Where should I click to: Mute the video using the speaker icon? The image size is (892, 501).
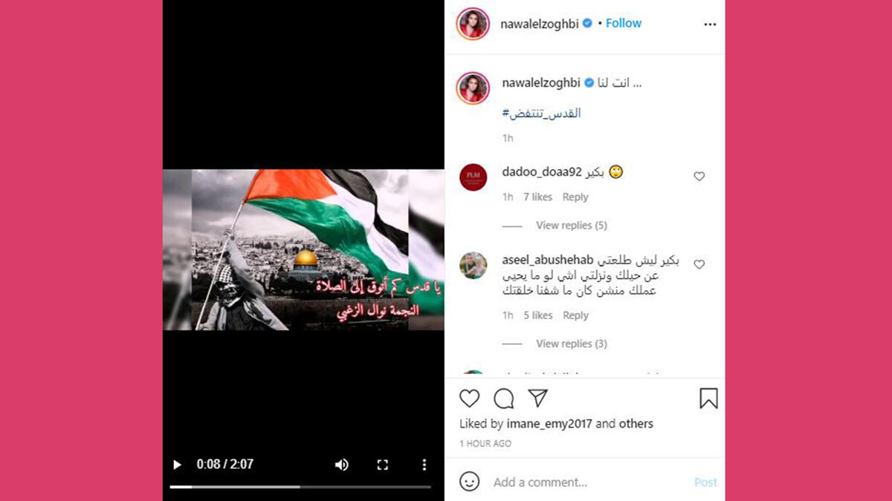tap(341, 465)
